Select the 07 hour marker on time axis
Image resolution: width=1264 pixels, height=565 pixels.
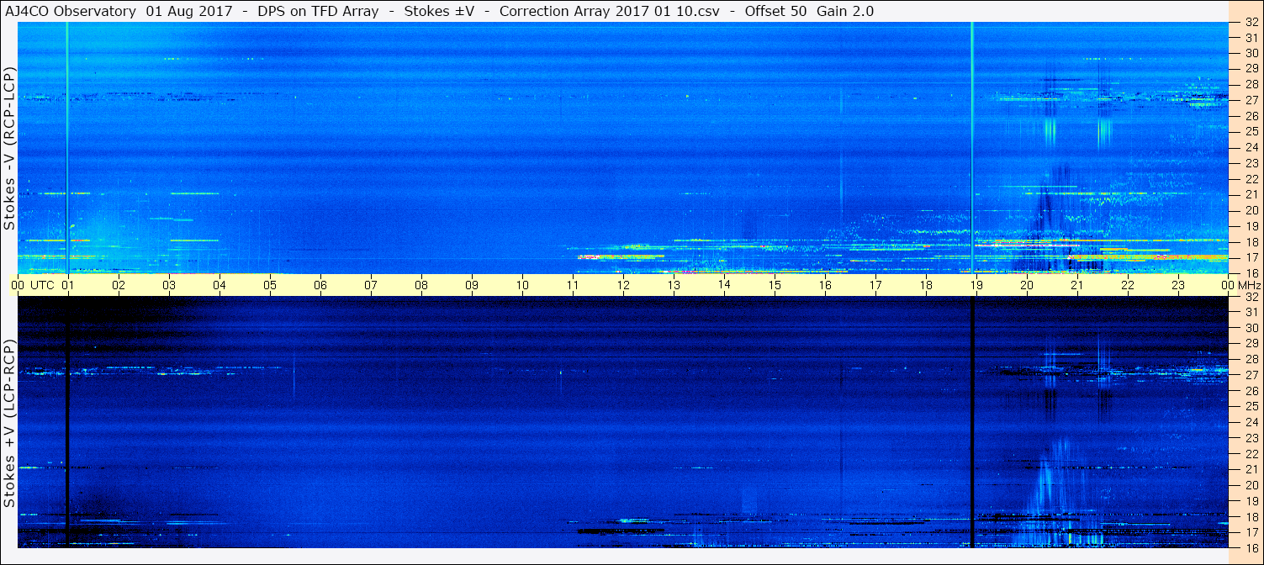pos(371,285)
